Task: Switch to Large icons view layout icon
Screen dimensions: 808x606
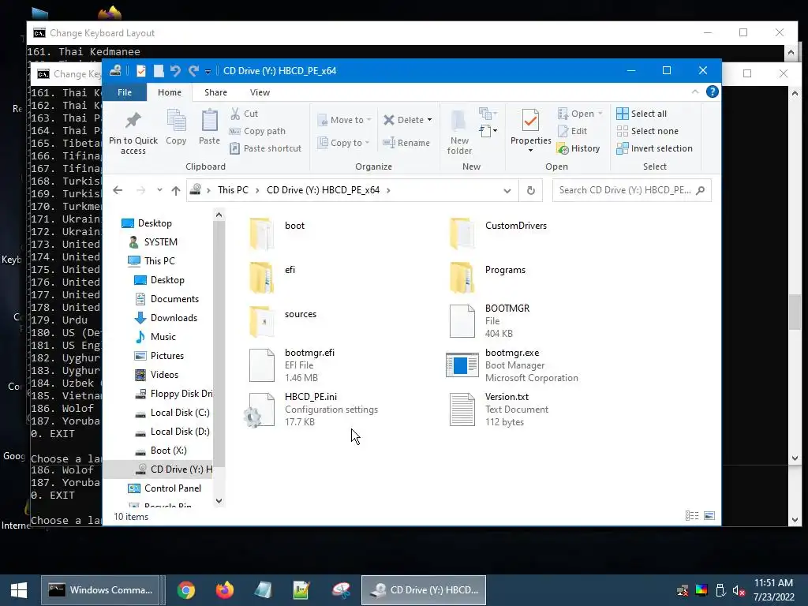Action: (x=709, y=516)
